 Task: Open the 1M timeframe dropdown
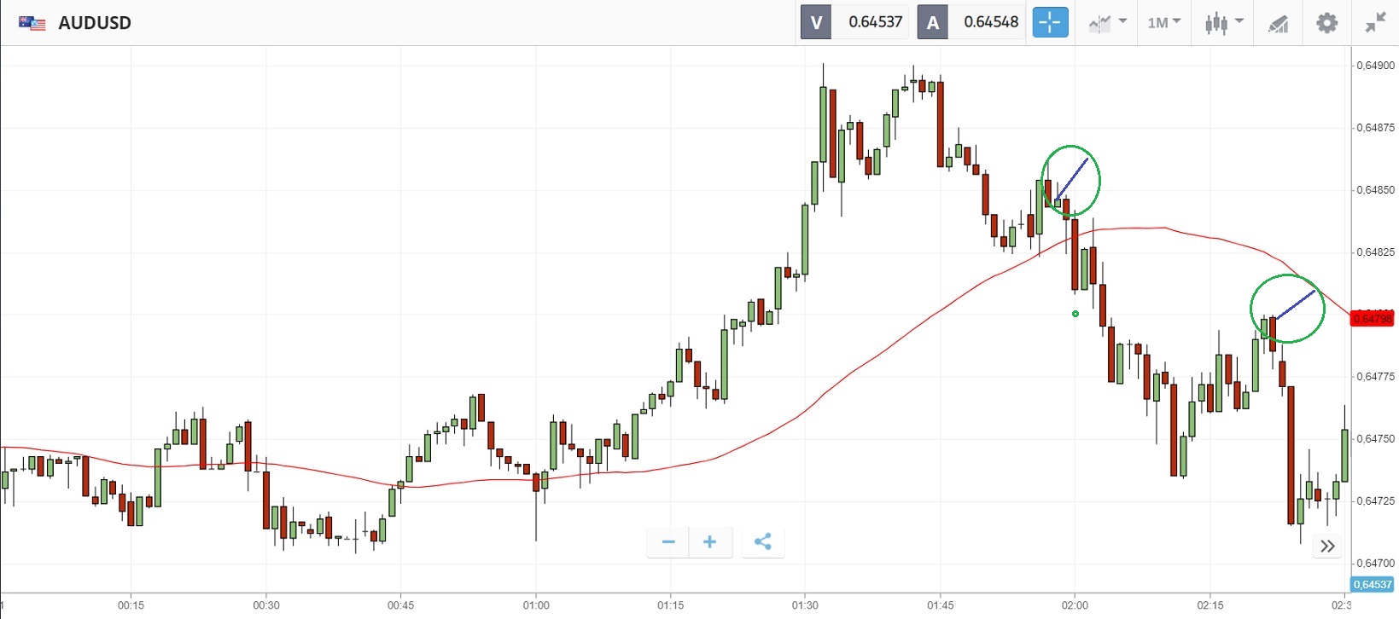[1163, 23]
